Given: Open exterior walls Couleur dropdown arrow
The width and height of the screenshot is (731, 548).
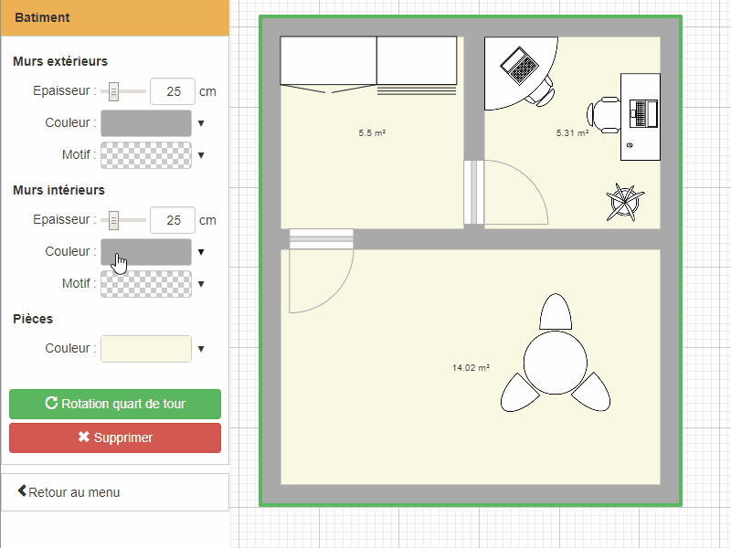Looking at the screenshot, I should (201, 123).
